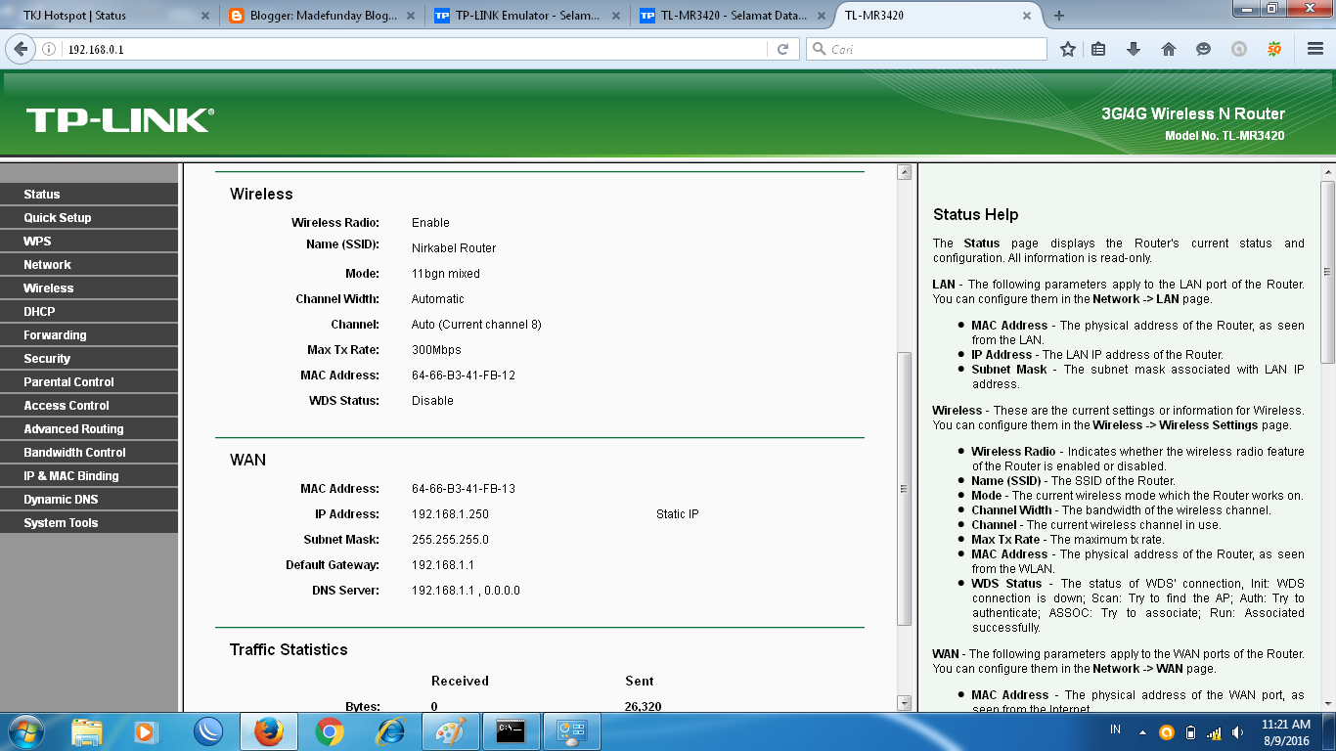
Task: Switch to Firefox on the taskbar
Action: 268,731
